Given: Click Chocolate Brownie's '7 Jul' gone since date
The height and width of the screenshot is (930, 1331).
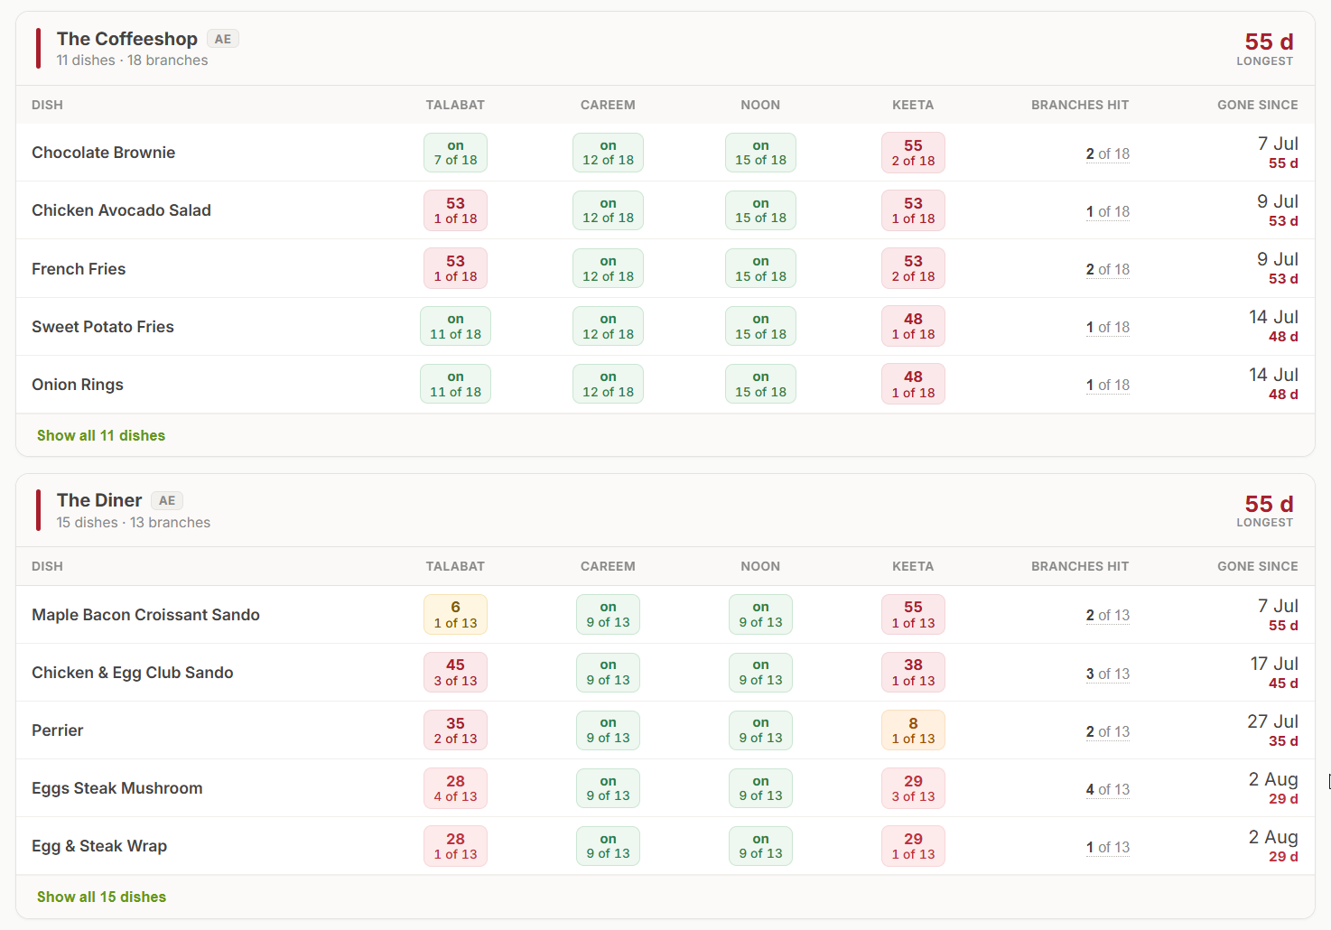Looking at the screenshot, I should (1278, 144).
